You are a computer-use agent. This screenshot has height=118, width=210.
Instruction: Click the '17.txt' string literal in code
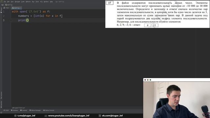[33, 12]
